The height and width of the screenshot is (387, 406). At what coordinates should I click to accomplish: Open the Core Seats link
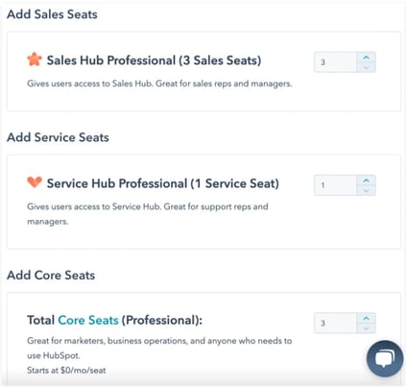click(x=88, y=320)
